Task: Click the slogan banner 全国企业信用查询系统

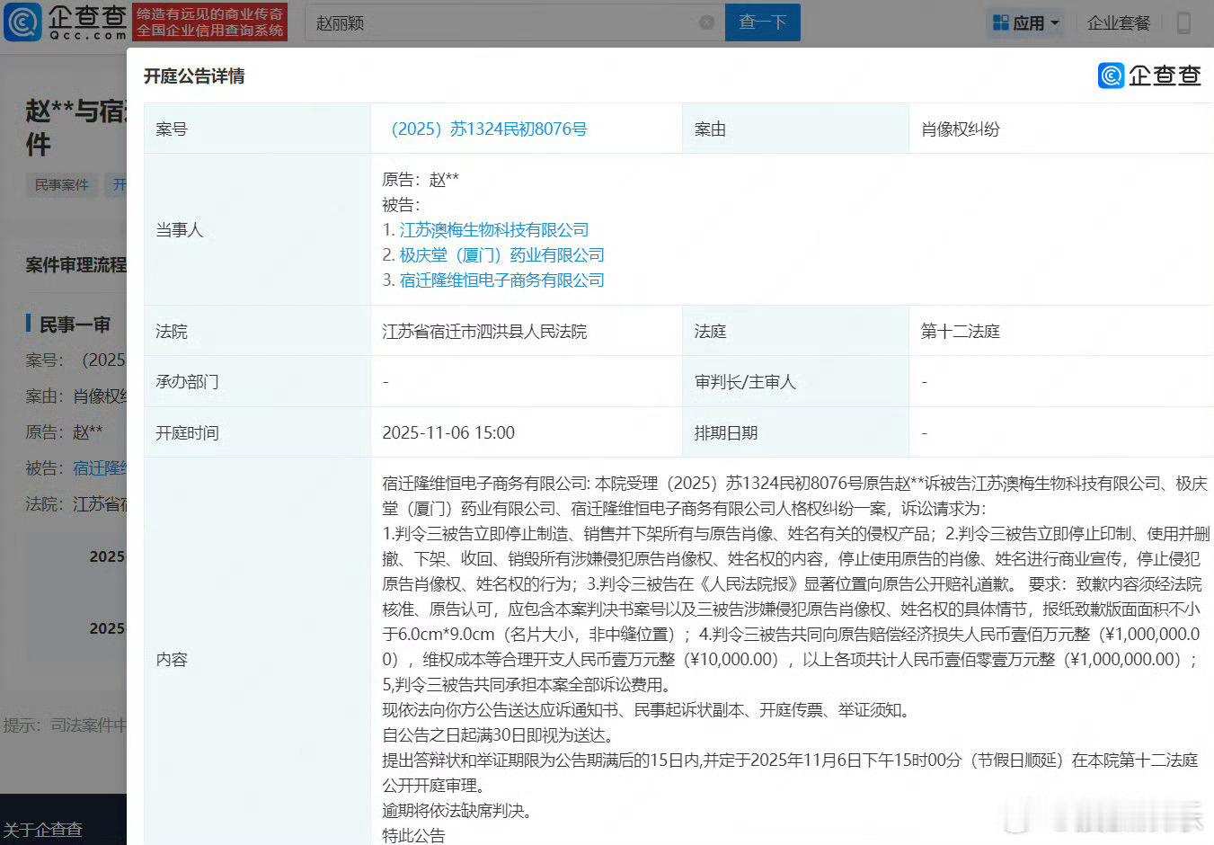Action: (x=210, y=31)
